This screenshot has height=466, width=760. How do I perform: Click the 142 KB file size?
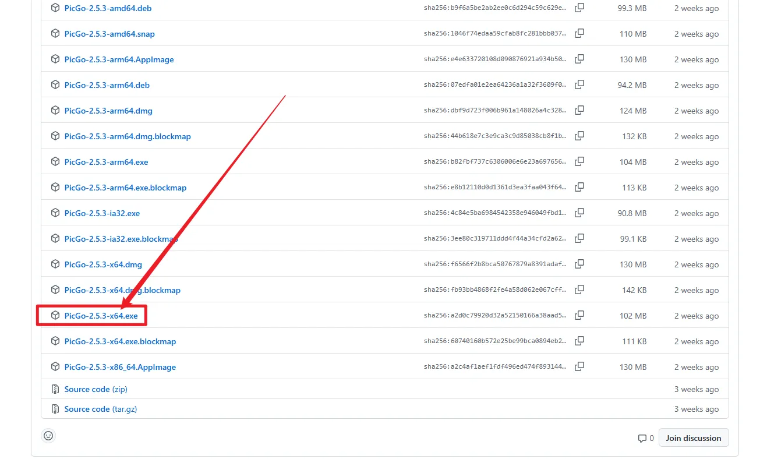634,290
